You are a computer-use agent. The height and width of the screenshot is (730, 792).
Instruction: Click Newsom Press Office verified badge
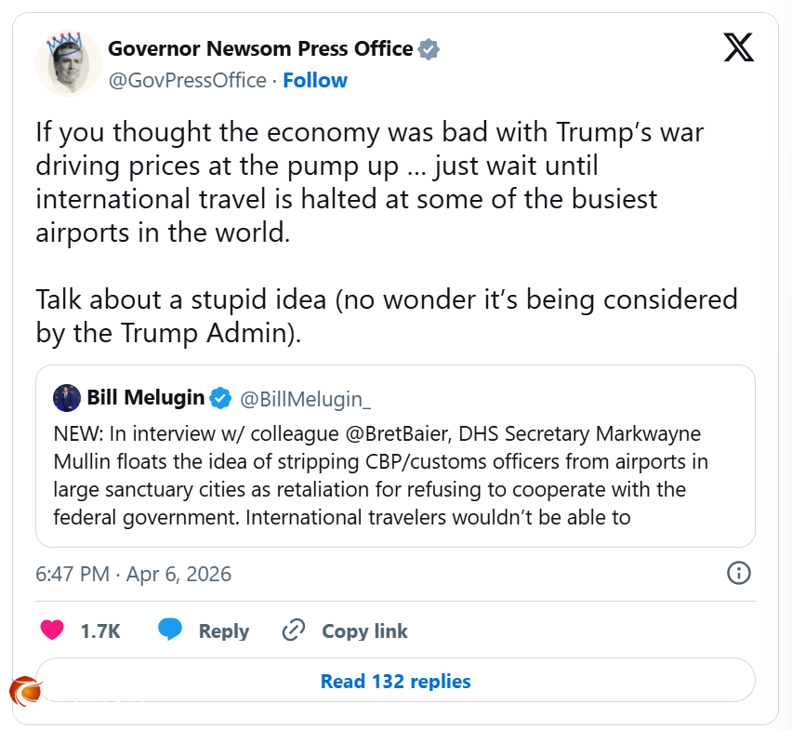(x=429, y=49)
